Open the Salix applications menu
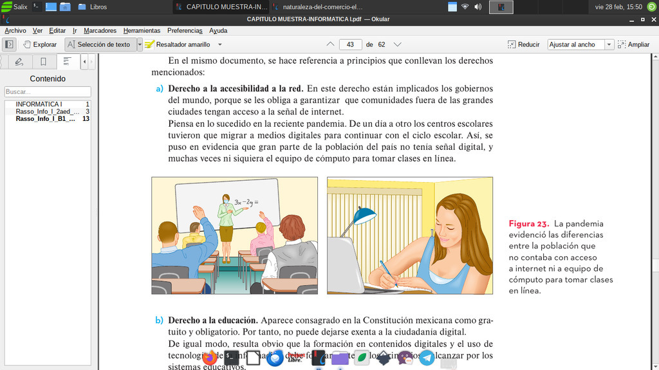 coord(15,6)
